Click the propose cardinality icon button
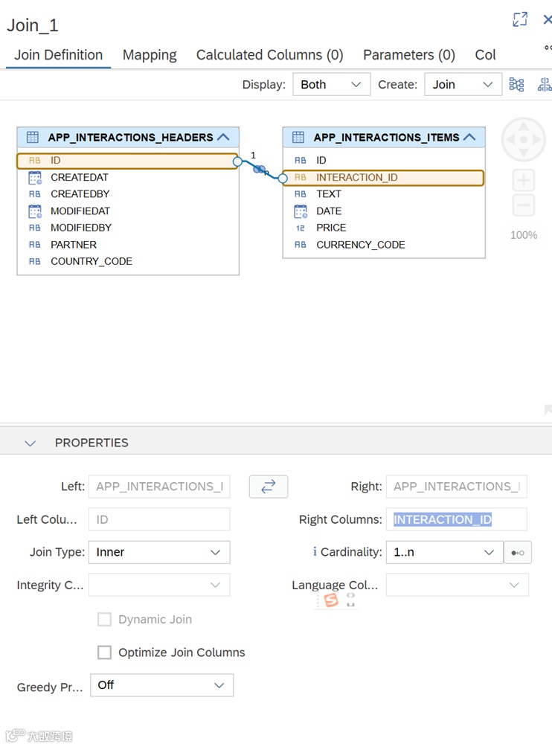 tap(518, 553)
